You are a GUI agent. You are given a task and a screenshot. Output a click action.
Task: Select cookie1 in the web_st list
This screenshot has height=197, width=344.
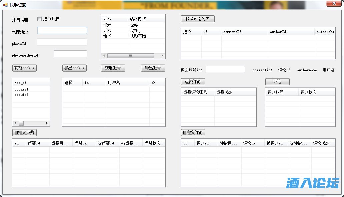click(22, 90)
